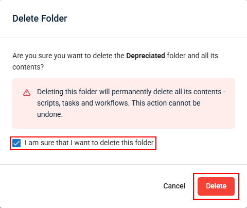The image size is (247, 208).
Task: Click "scripts, tasks and workflows" warning text
Action: point(83,103)
